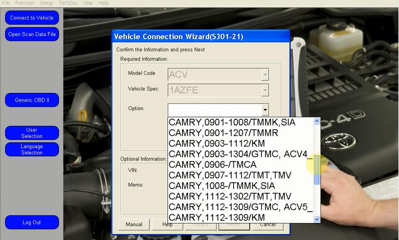The width and height of the screenshot is (399, 240).
Task: Open the TechDoc menu
Action: [68, 3]
